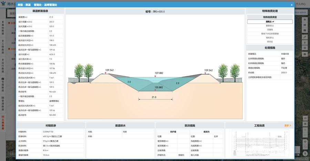Click the layers stack icon in right toolbar
The image size is (310, 161).
(304, 19)
